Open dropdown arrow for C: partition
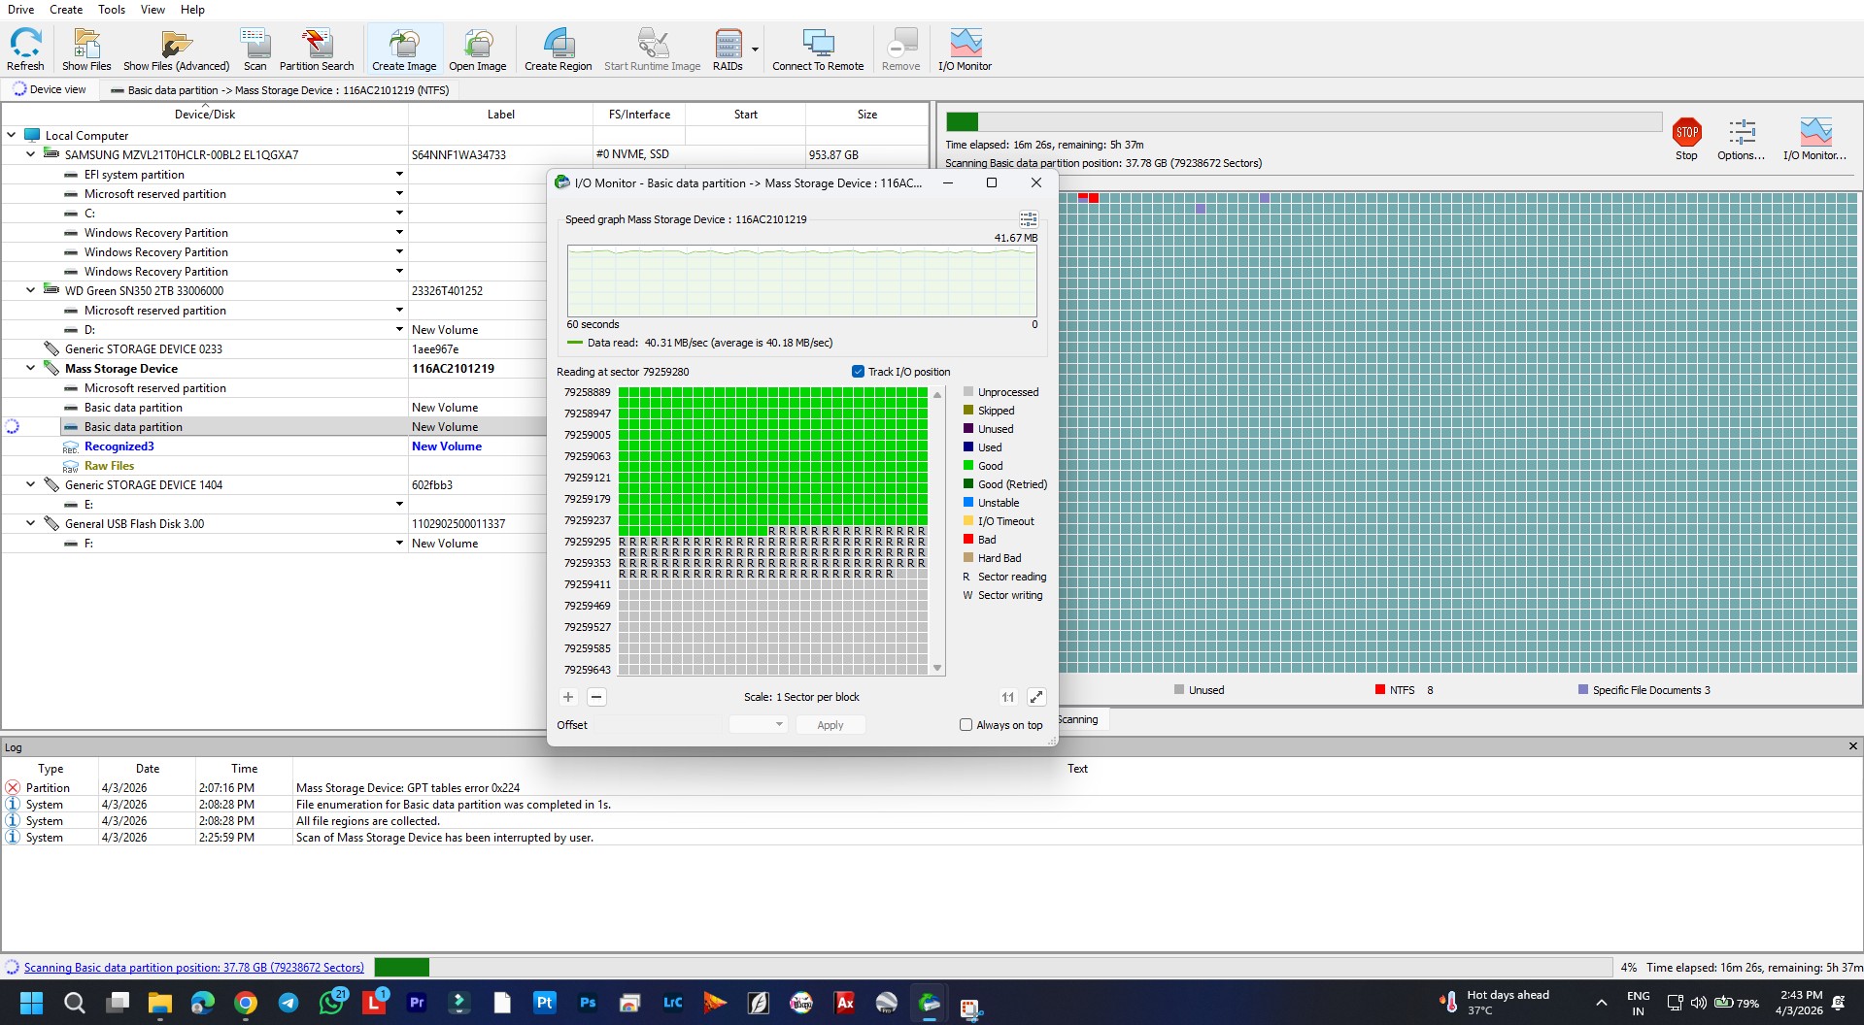The height and width of the screenshot is (1025, 1864). click(399, 214)
